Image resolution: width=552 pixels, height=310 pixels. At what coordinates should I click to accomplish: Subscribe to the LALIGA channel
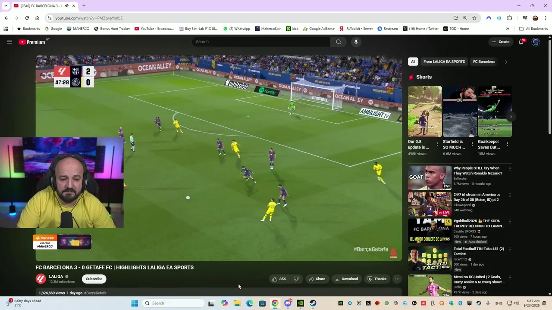(94, 279)
